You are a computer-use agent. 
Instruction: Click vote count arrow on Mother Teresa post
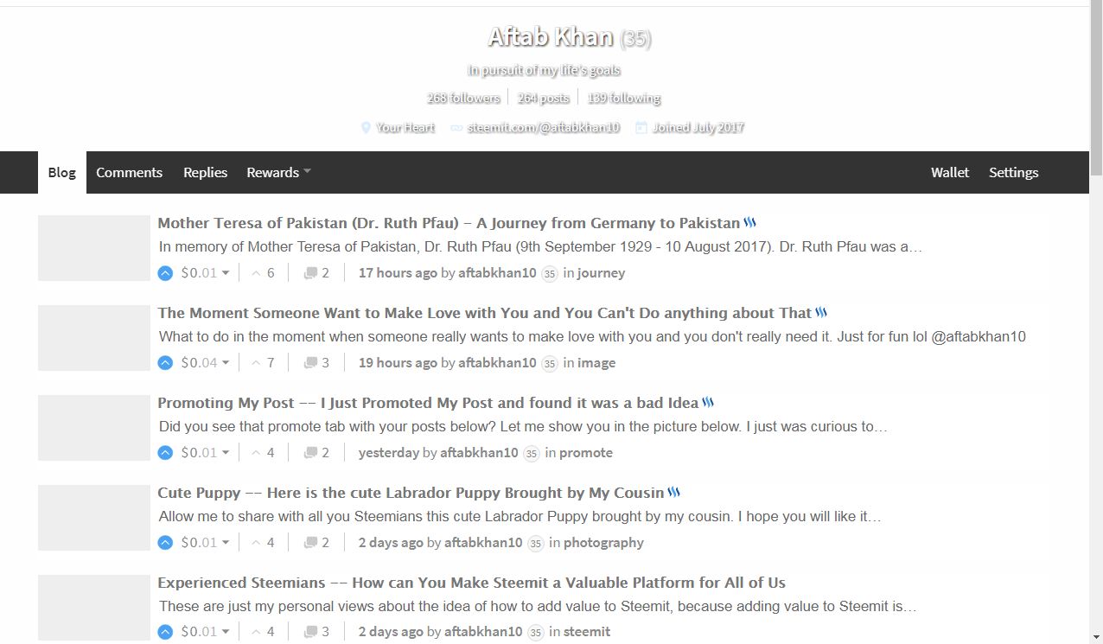256,273
